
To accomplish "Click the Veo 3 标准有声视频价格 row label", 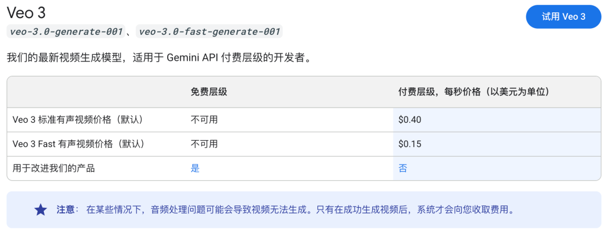I will (79, 119).
